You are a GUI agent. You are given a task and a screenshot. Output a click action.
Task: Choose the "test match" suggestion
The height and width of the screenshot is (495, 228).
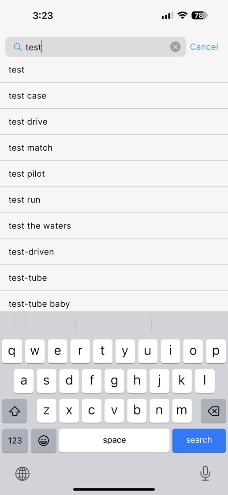pos(114,148)
